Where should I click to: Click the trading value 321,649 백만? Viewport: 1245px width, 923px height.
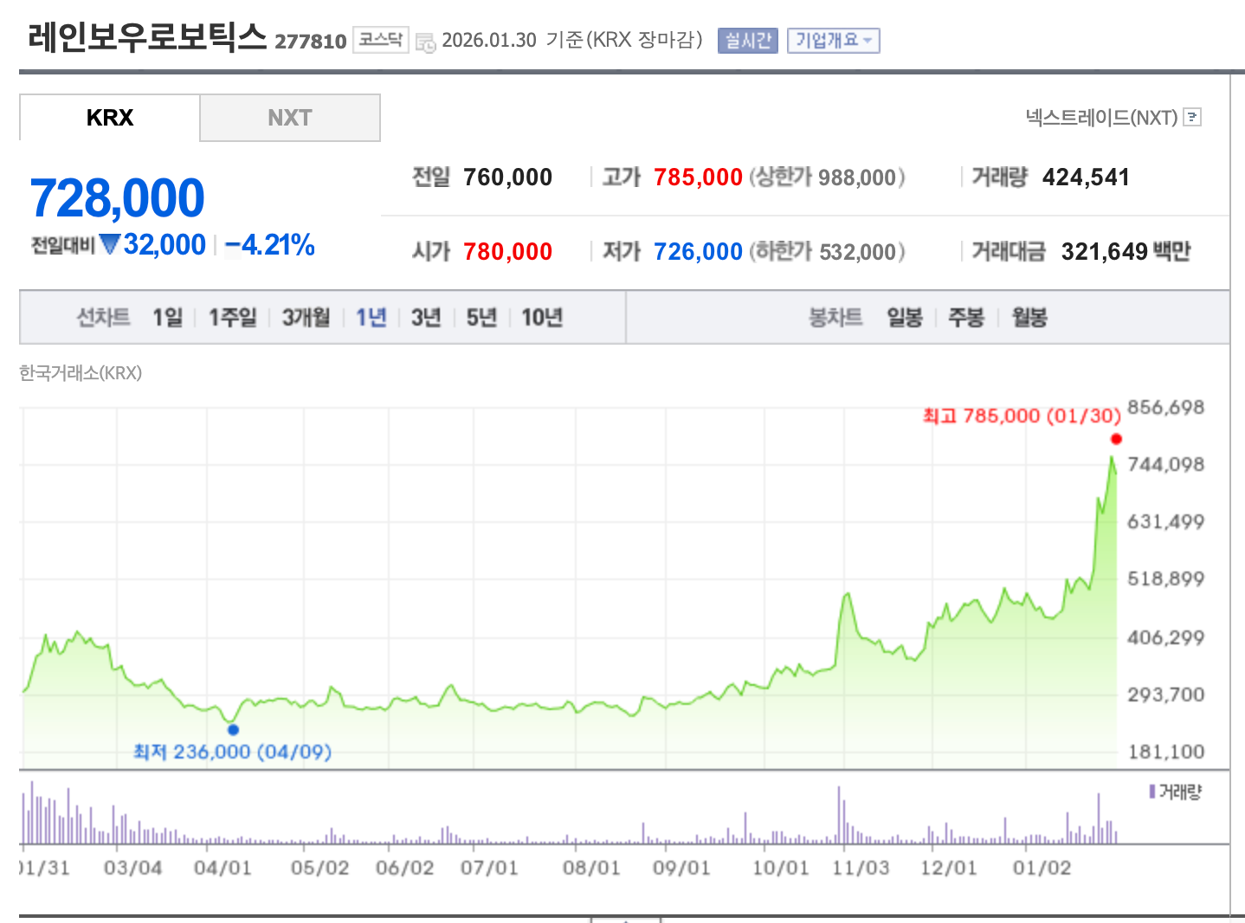1126,252
